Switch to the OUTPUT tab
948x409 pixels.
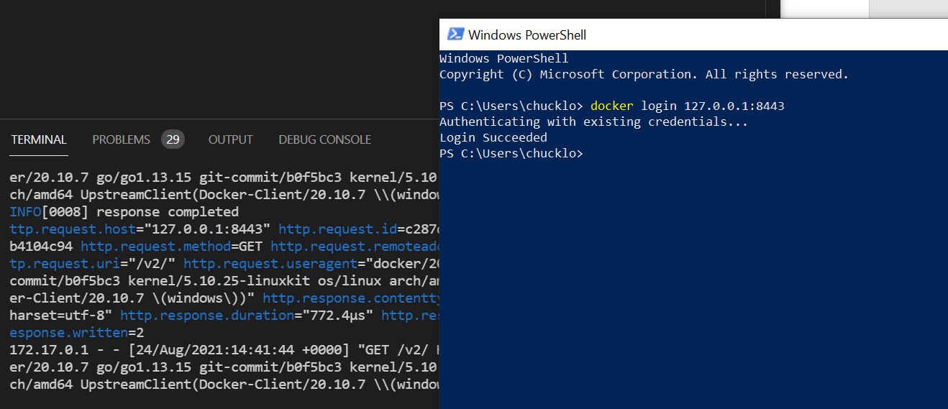(230, 139)
